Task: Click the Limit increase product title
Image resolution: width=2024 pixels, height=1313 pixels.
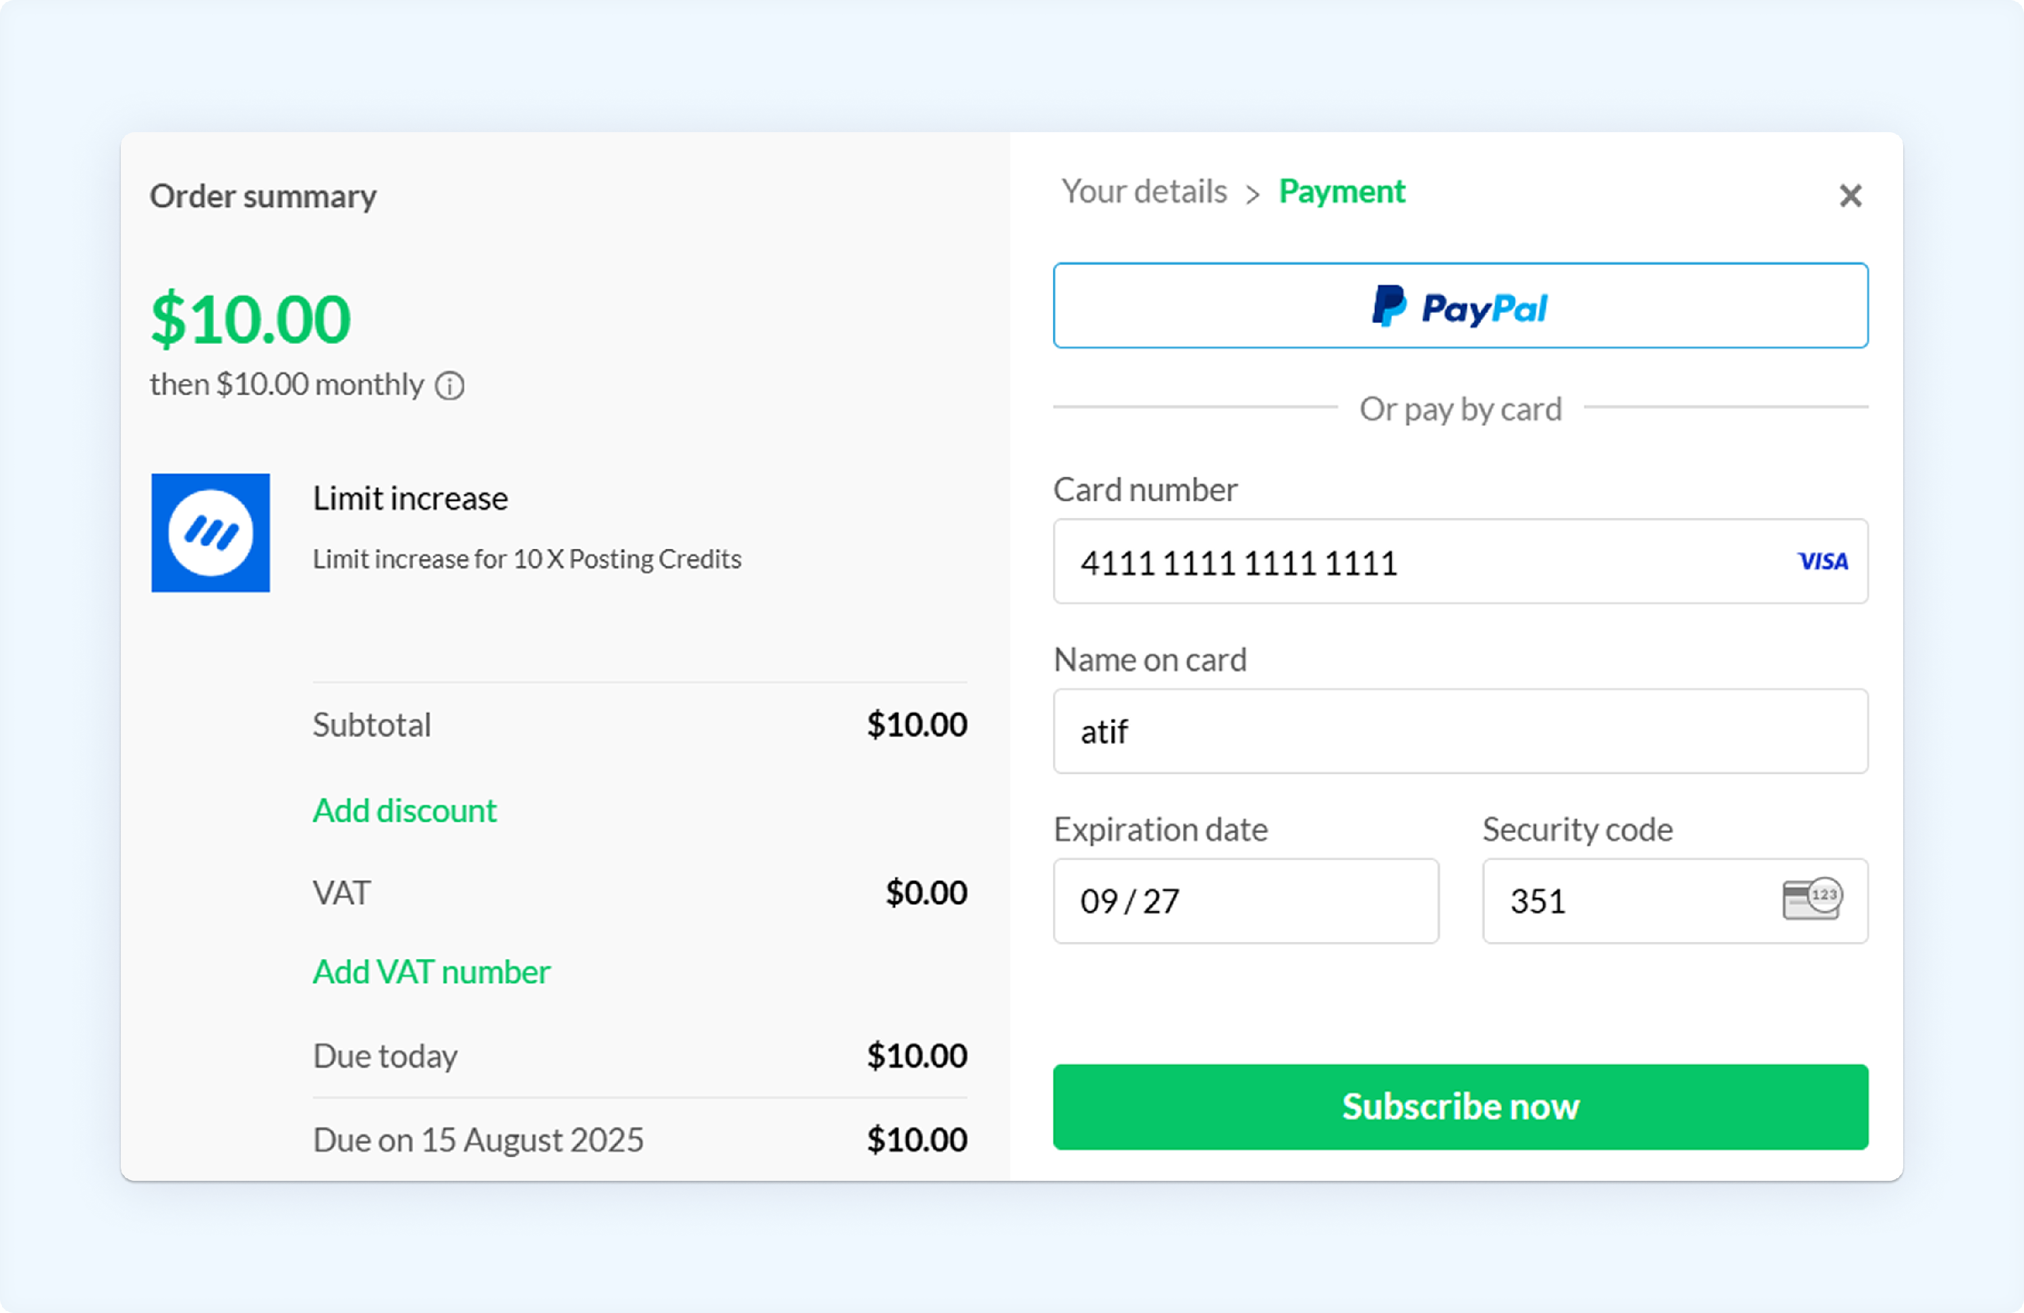Action: (410, 498)
